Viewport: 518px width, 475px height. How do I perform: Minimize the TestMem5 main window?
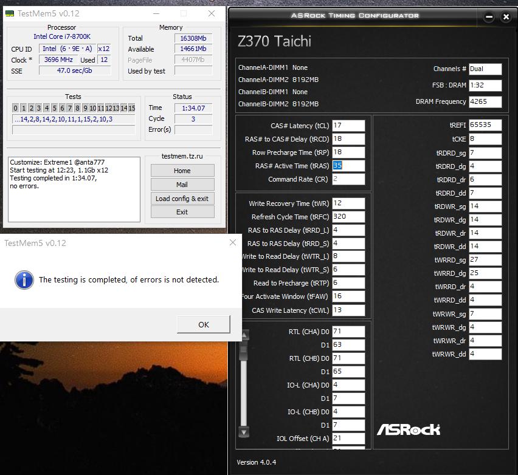click(156, 13)
